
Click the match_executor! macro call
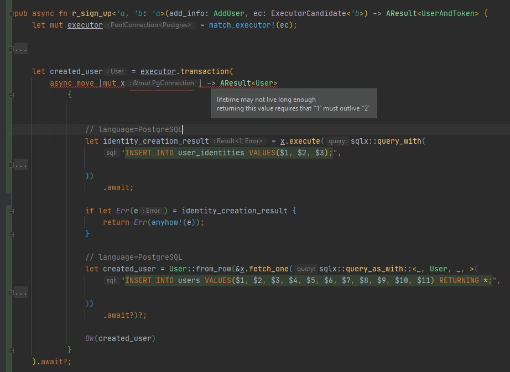[x=242, y=25]
